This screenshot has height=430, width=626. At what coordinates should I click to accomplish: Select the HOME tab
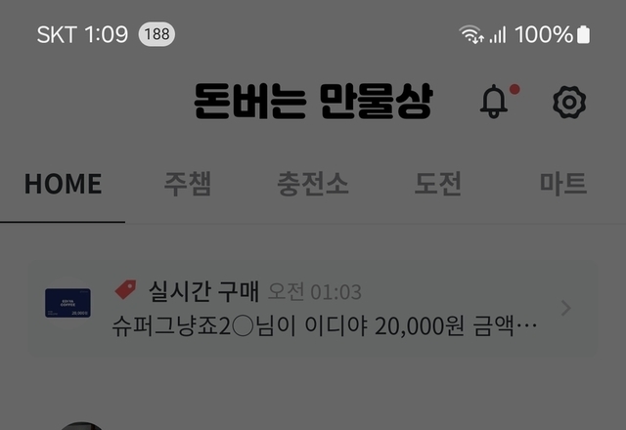coord(63,184)
